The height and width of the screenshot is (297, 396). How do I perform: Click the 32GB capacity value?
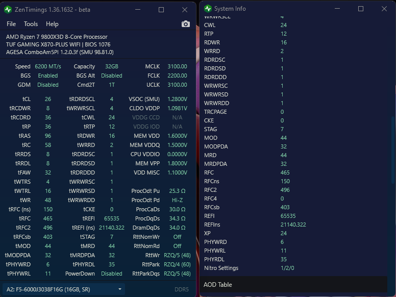point(112,66)
